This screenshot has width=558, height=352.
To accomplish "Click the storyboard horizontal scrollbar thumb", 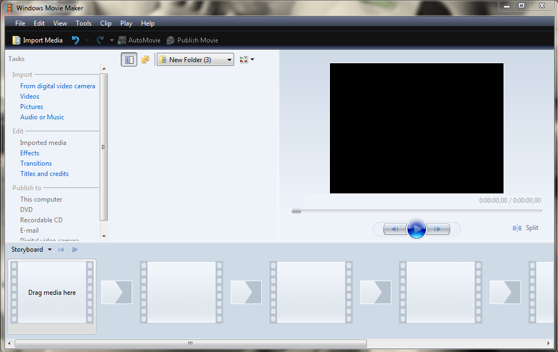I will 191,343.
